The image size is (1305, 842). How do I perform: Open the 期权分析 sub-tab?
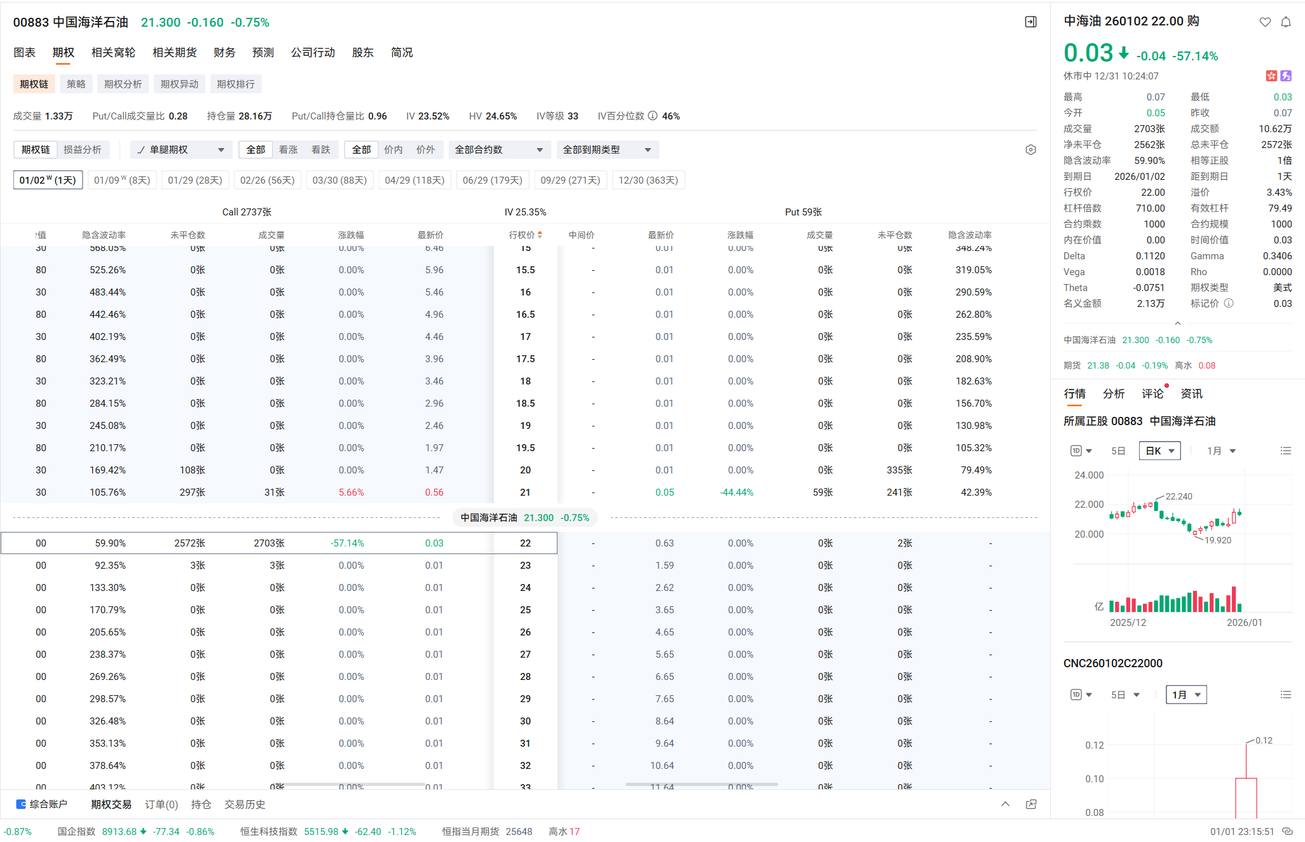click(123, 85)
